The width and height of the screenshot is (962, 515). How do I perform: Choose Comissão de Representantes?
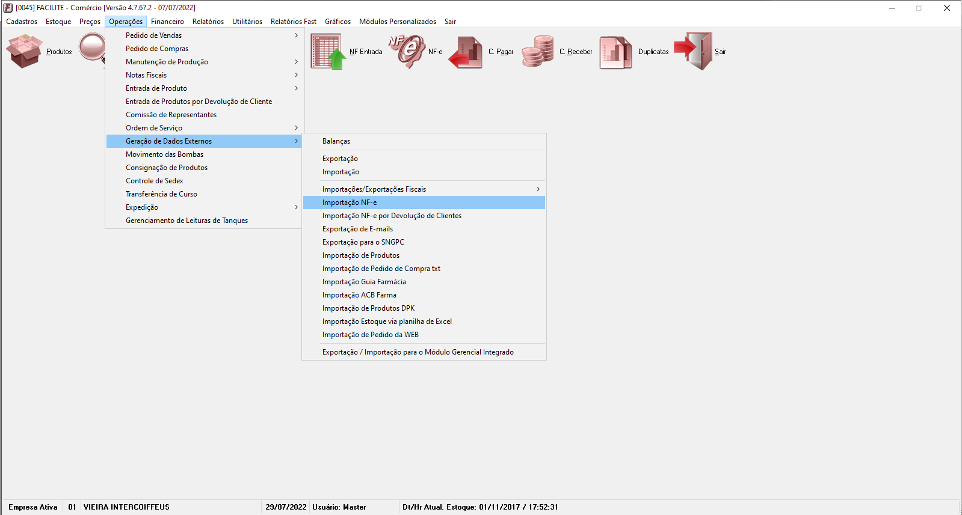pos(204,115)
